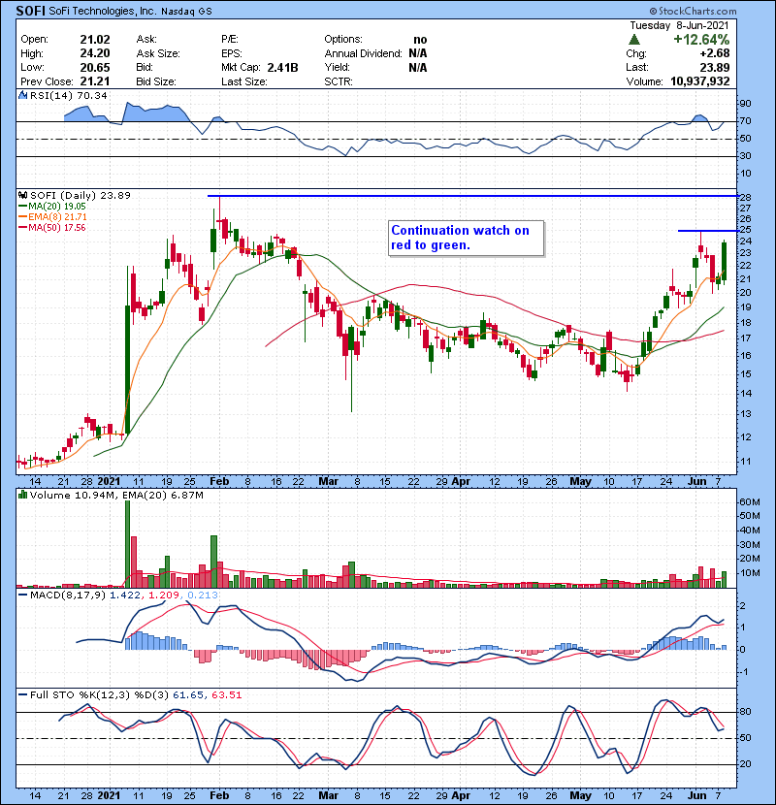Click the Volume 10.94M, EMA(20) 6.87M label
The height and width of the screenshot is (805, 776).
tap(116, 496)
